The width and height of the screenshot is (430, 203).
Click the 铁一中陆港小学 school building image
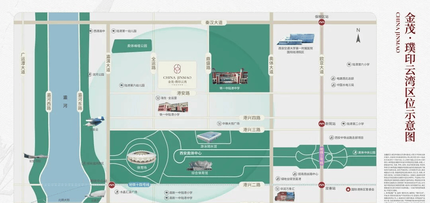pos(173,107)
